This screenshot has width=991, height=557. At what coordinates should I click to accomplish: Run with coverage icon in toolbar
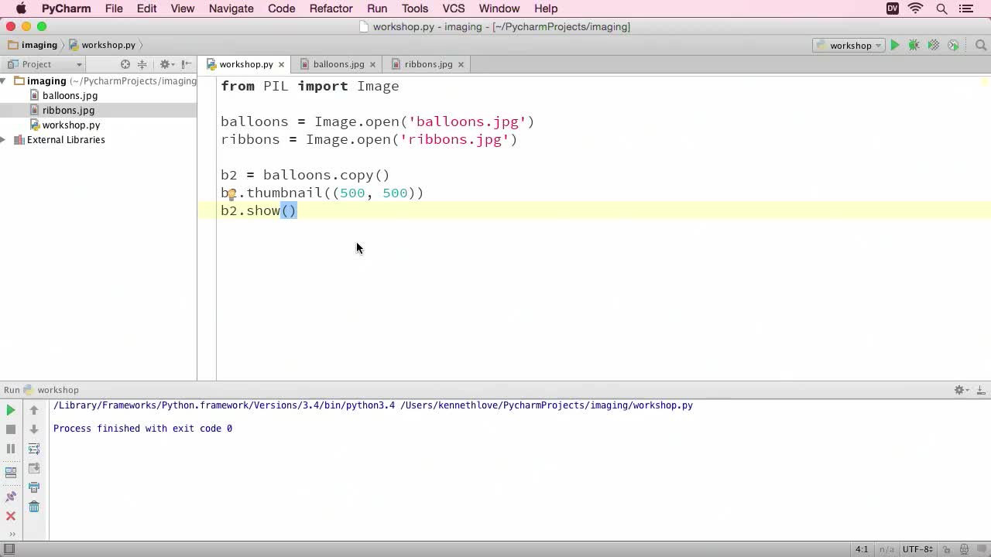click(932, 45)
